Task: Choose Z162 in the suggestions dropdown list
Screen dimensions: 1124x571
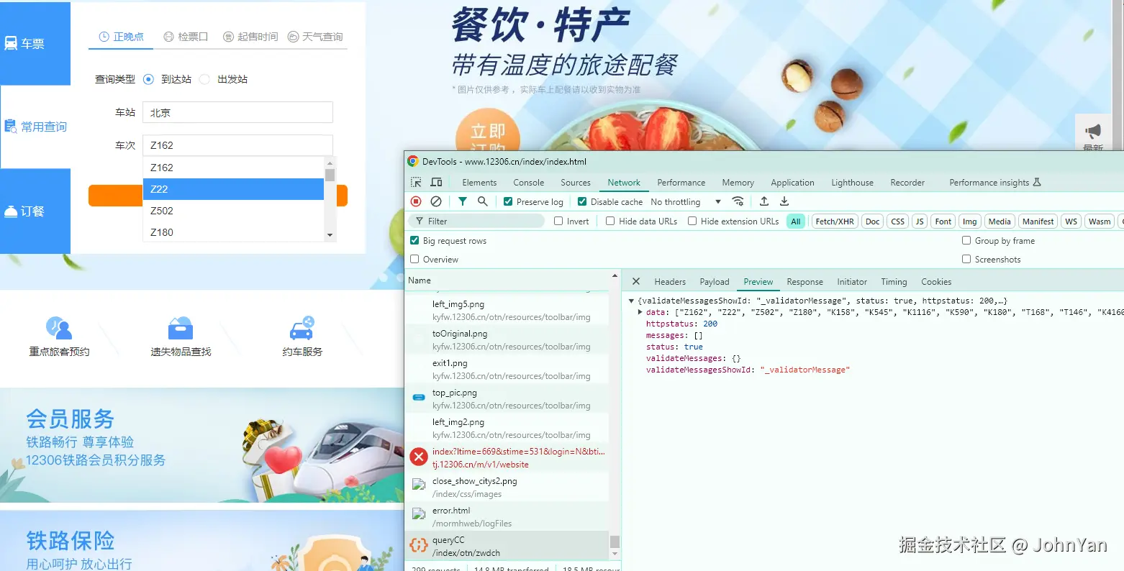Action: (x=233, y=168)
